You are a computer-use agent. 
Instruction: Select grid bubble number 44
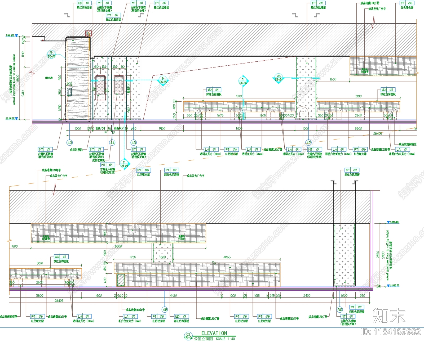coord(112,143)
